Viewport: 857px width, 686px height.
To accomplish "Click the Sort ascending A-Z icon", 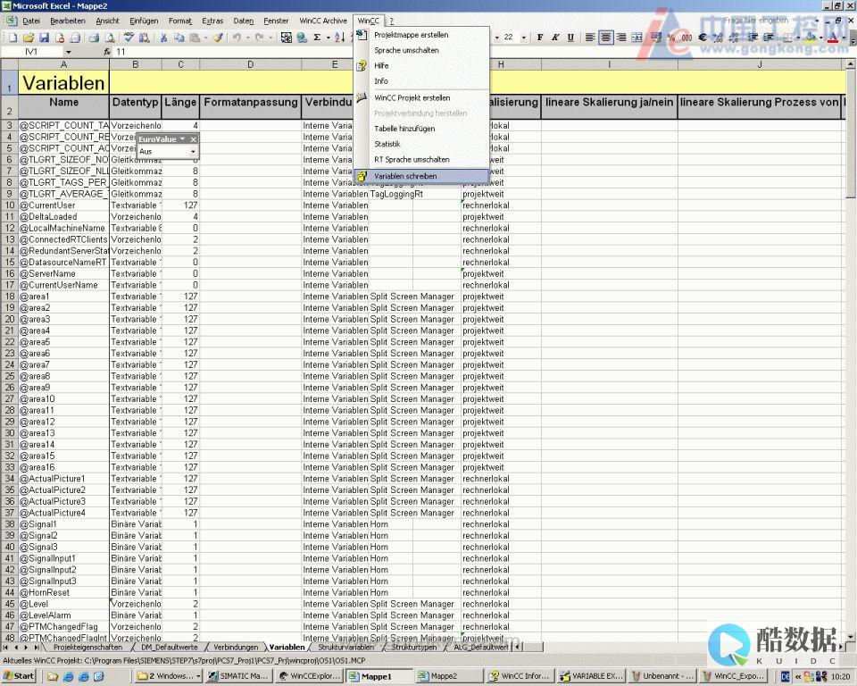I will click(339, 38).
